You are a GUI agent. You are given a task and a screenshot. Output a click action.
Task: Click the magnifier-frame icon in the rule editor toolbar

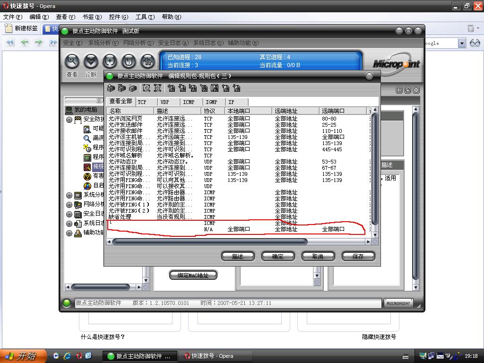click(147, 88)
